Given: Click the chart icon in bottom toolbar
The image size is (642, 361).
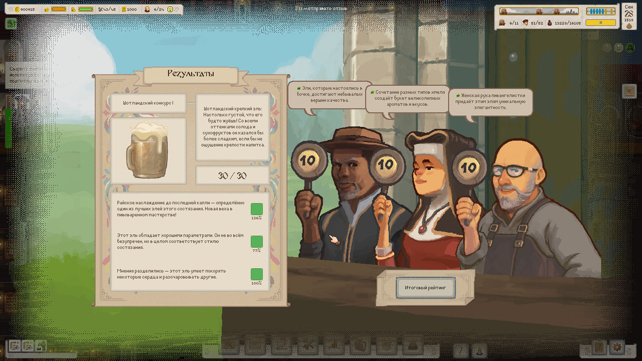Looking at the screenshot, I should [x=281, y=345].
